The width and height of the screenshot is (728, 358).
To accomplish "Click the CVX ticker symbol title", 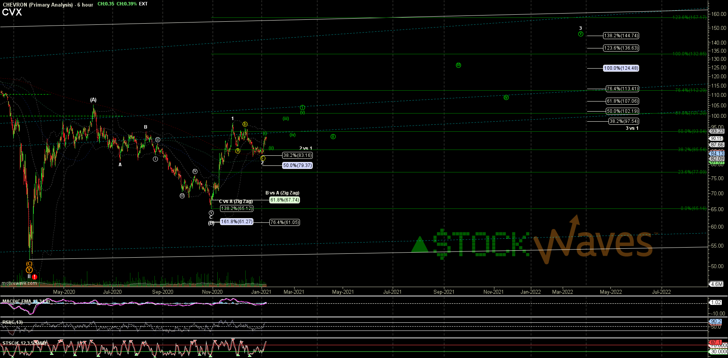I will click(x=12, y=12).
